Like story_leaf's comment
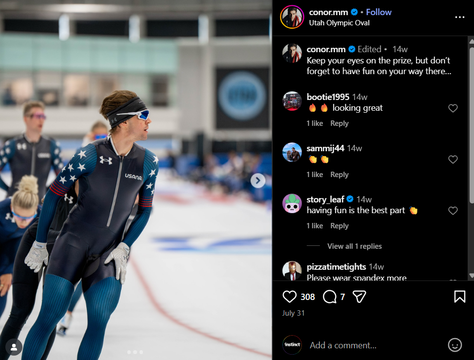This screenshot has width=474, height=360. point(453,211)
